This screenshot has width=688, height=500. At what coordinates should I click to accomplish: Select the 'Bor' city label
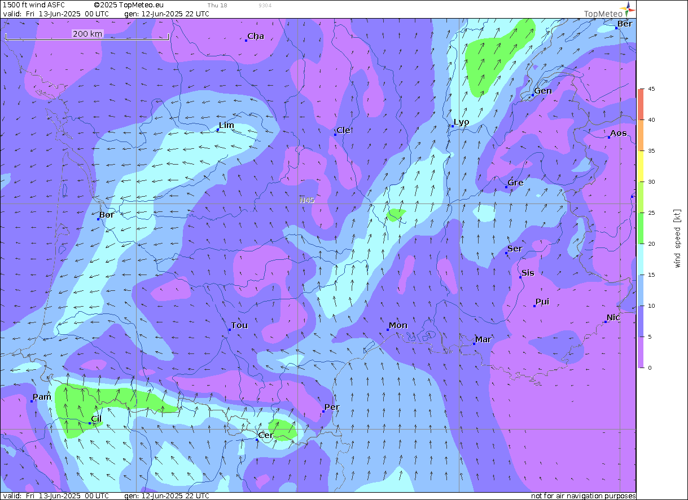click(107, 215)
